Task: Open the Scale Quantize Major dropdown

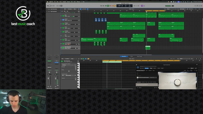Action: tap(69, 75)
